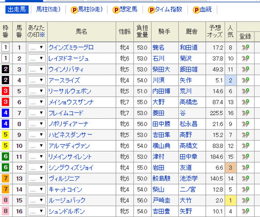The image size is (260, 217).
Task: Register アルマディヴァン with its icon
Action: pos(245,146)
